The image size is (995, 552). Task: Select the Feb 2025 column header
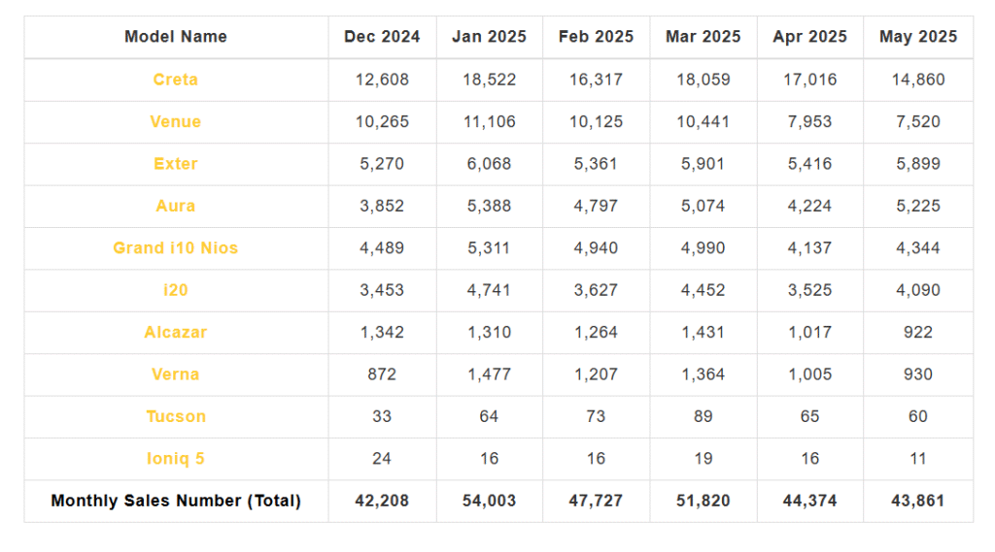596,37
